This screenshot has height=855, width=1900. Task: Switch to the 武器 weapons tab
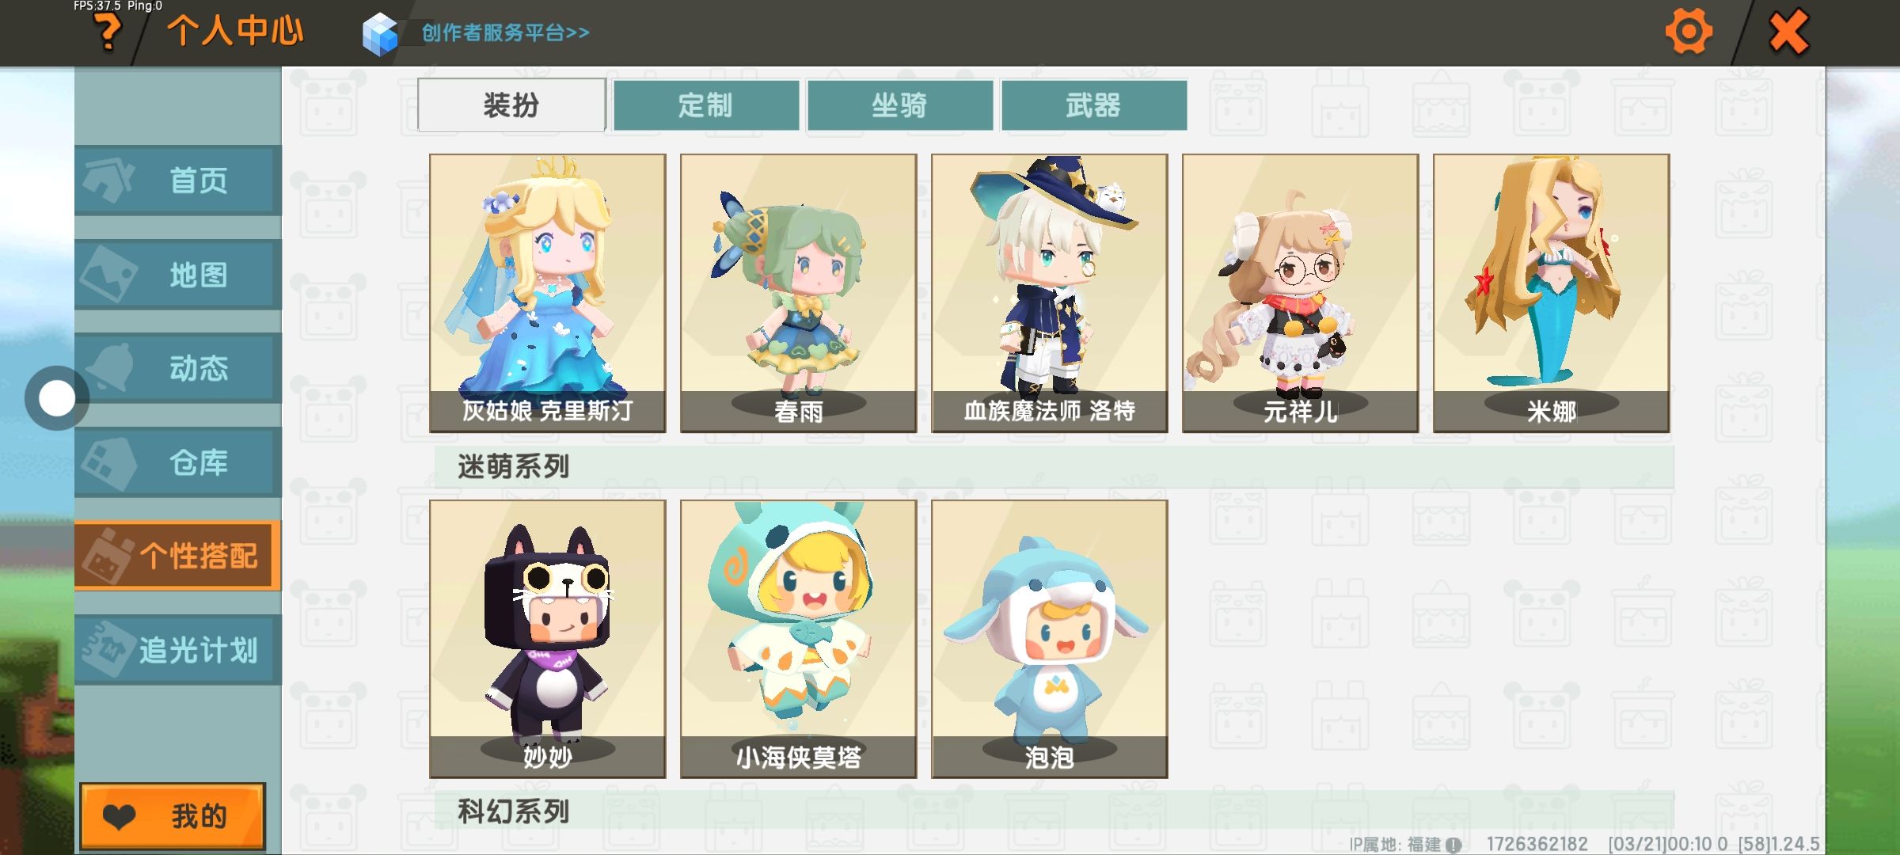(1094, 105)
